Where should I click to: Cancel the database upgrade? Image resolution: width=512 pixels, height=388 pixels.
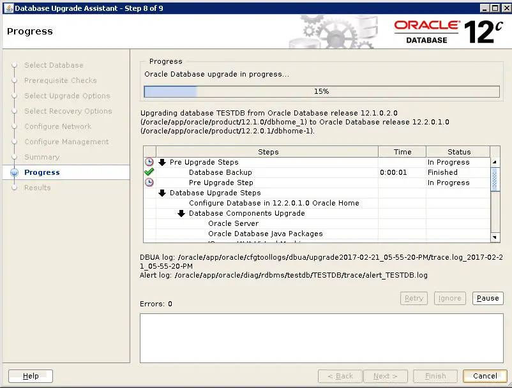pyautogui.click(x=485, y=376)
